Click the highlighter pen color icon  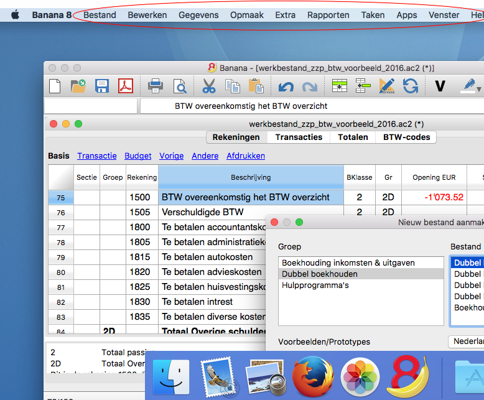click(468, 86)
